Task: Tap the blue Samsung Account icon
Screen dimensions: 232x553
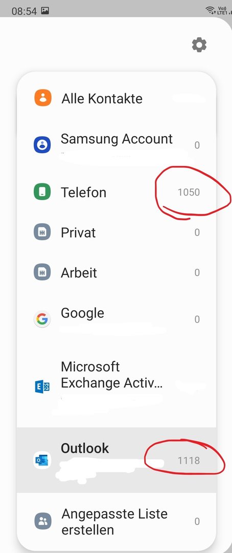Action: 42,145
